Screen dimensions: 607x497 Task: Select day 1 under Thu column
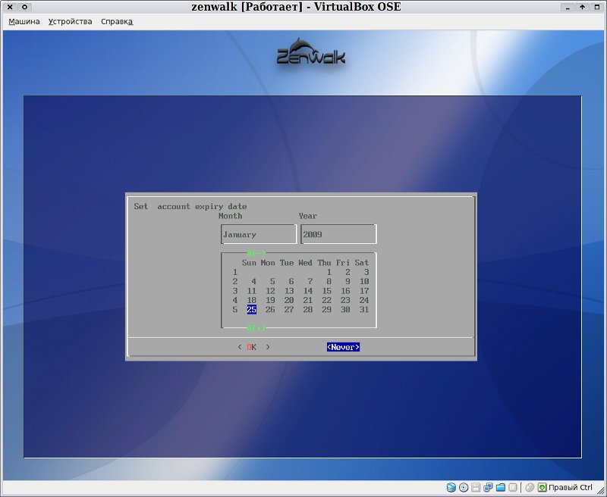tap(329, 272)
